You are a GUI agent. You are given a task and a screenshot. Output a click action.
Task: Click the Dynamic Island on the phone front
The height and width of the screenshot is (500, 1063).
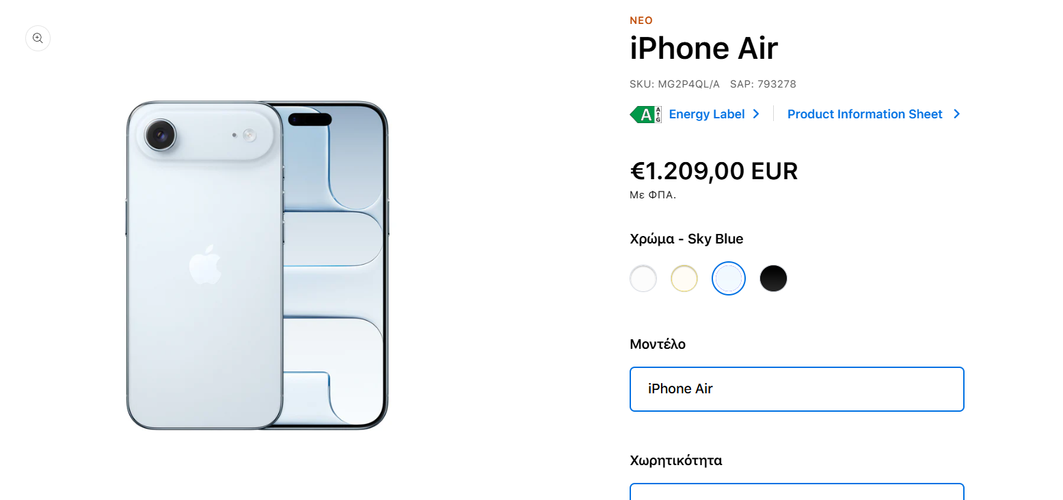(310, 120)
